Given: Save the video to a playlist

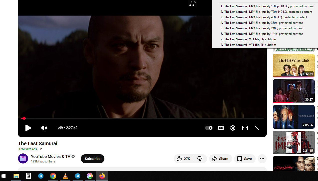Looking at the screenshot, I should [x=245, y=159].
